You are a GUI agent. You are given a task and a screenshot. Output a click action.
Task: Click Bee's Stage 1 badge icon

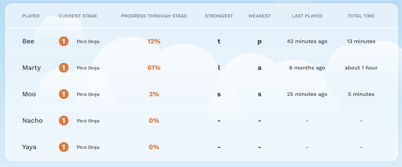pyautogui.click(x=64, y=41)
